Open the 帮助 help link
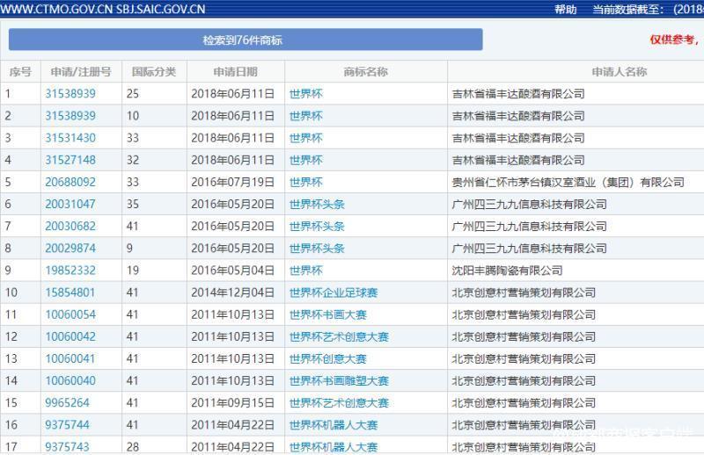Viewport: 704px width, 455px height. pyautogui.click(x=565, y=9)
